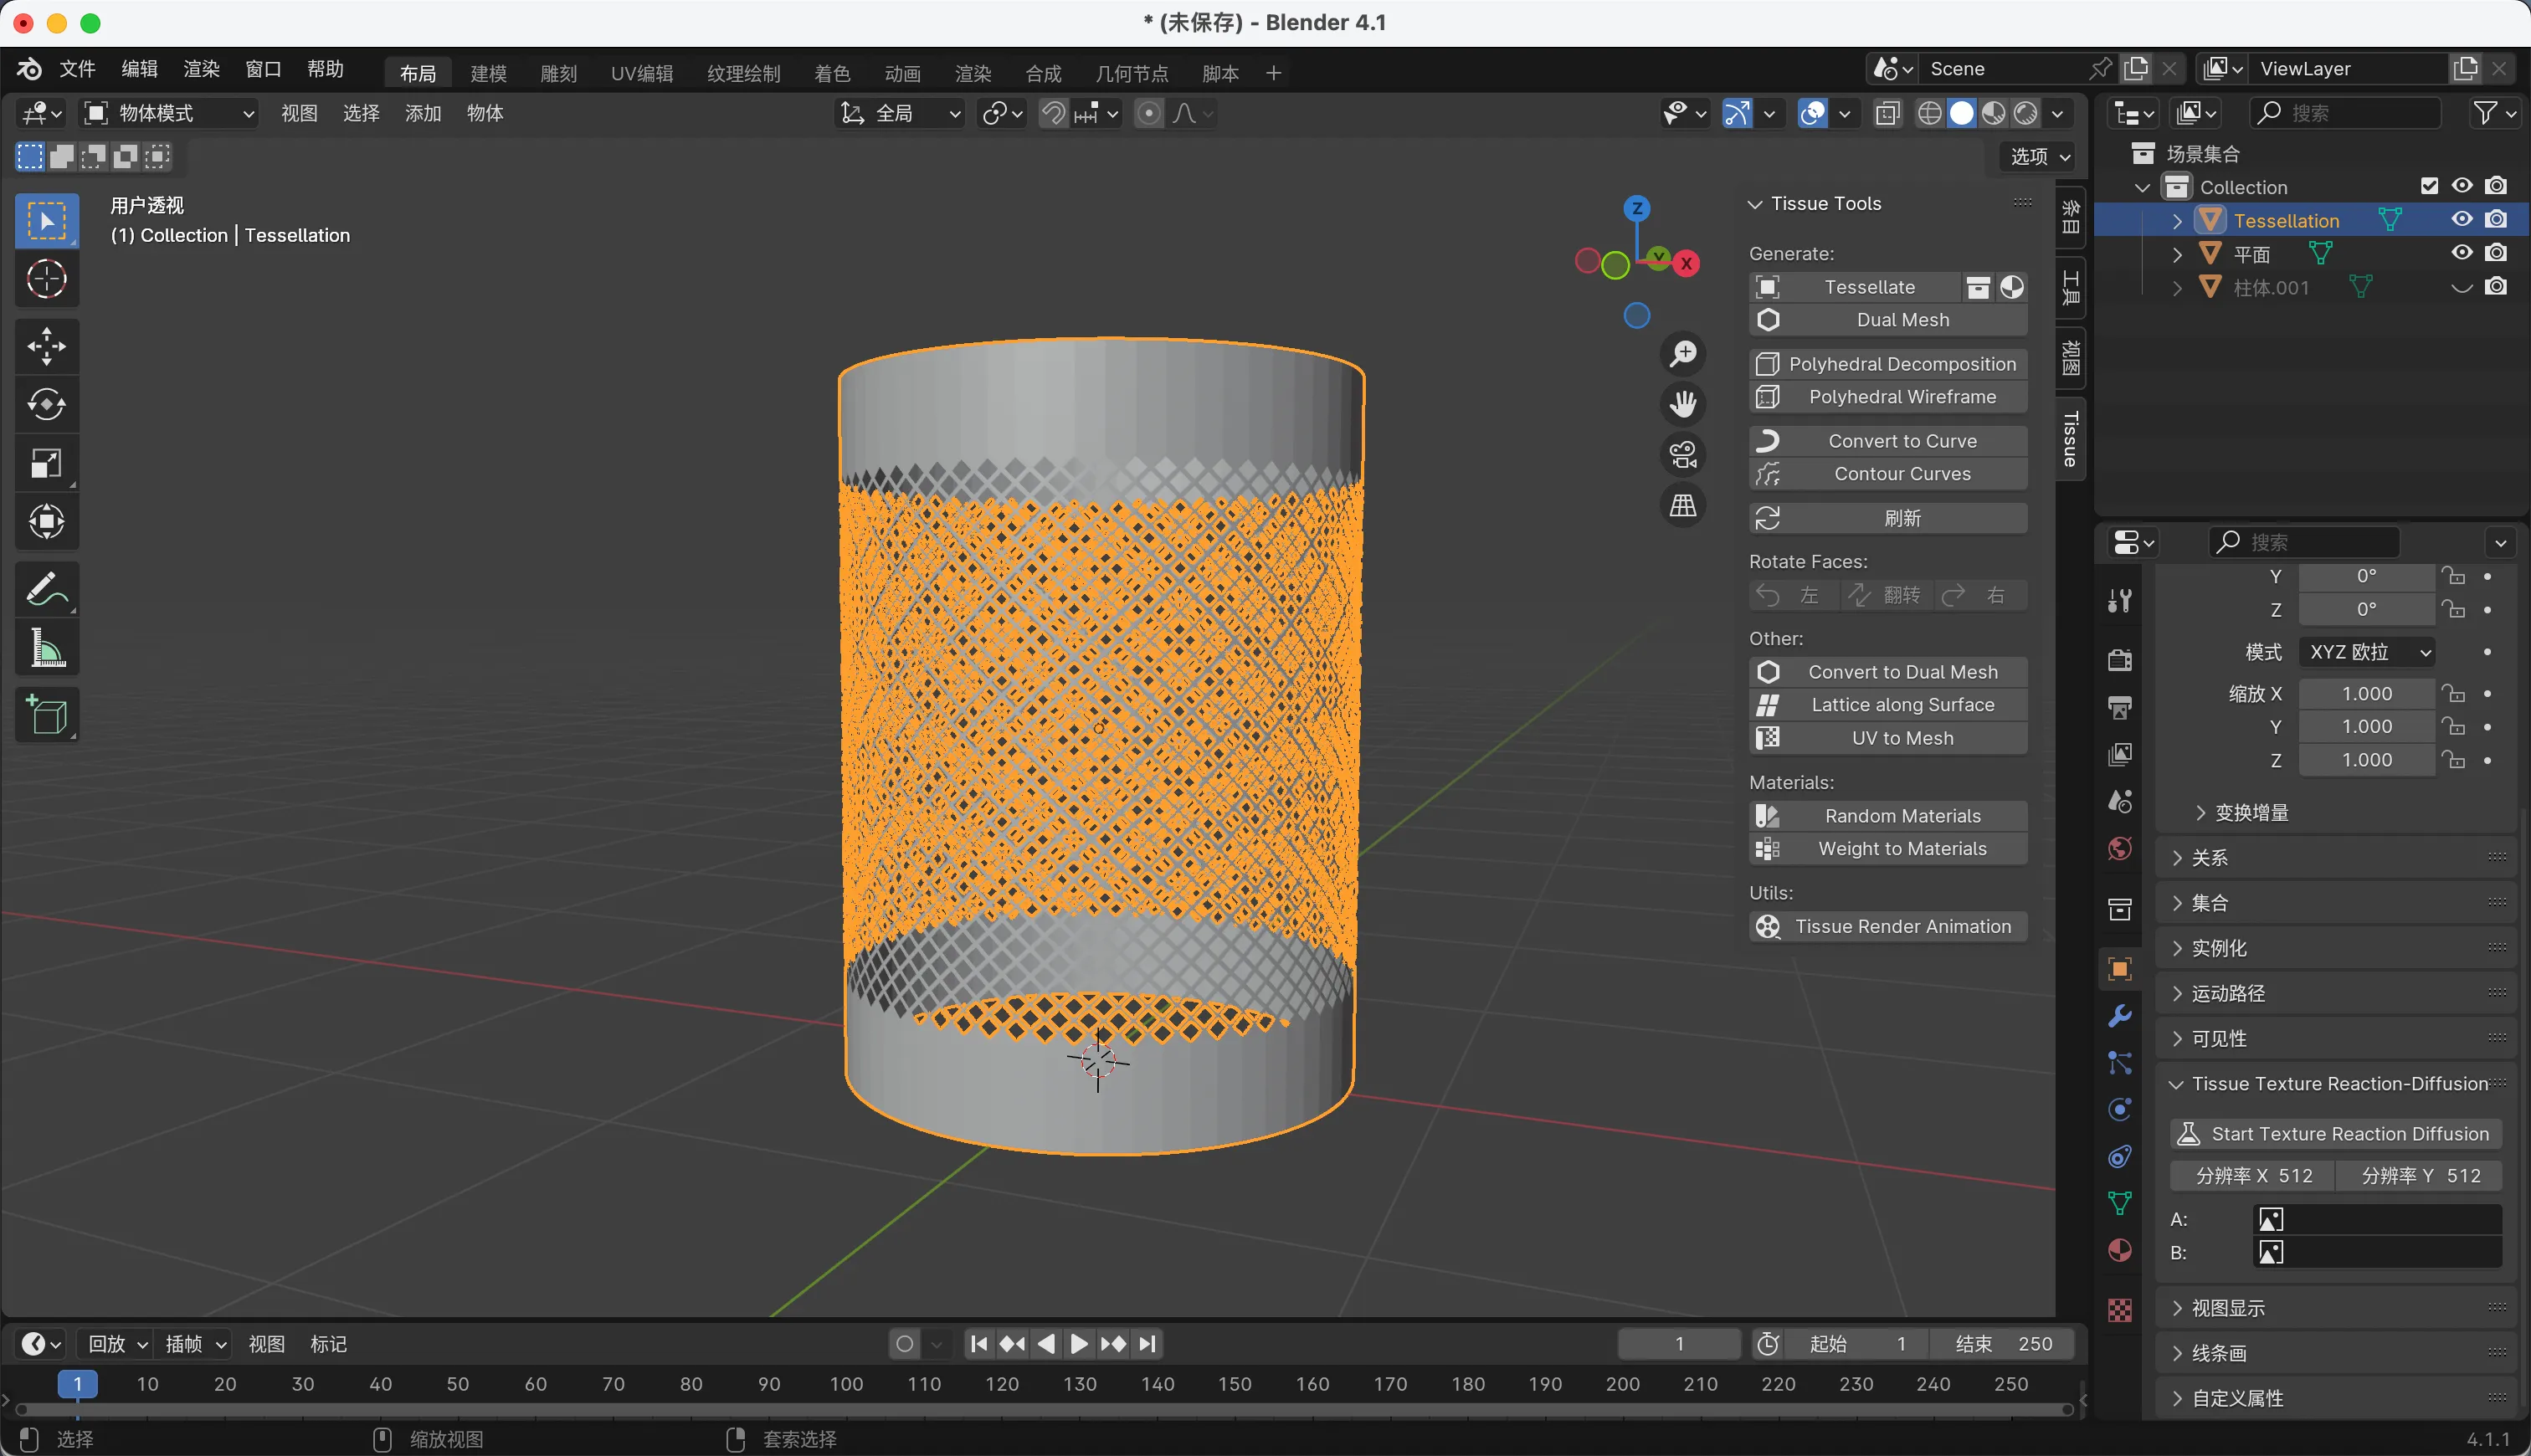Expand the 关系 panel
This screenshot has height=1456, width=2531.
tap(2210, 857)
